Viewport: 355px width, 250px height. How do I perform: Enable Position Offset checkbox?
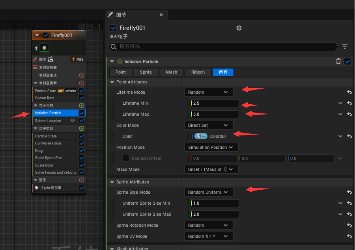tap(126, 158)
